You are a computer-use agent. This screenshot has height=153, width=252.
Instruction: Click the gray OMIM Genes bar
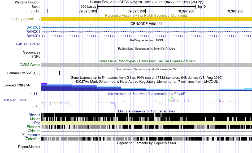pos(146,65)
